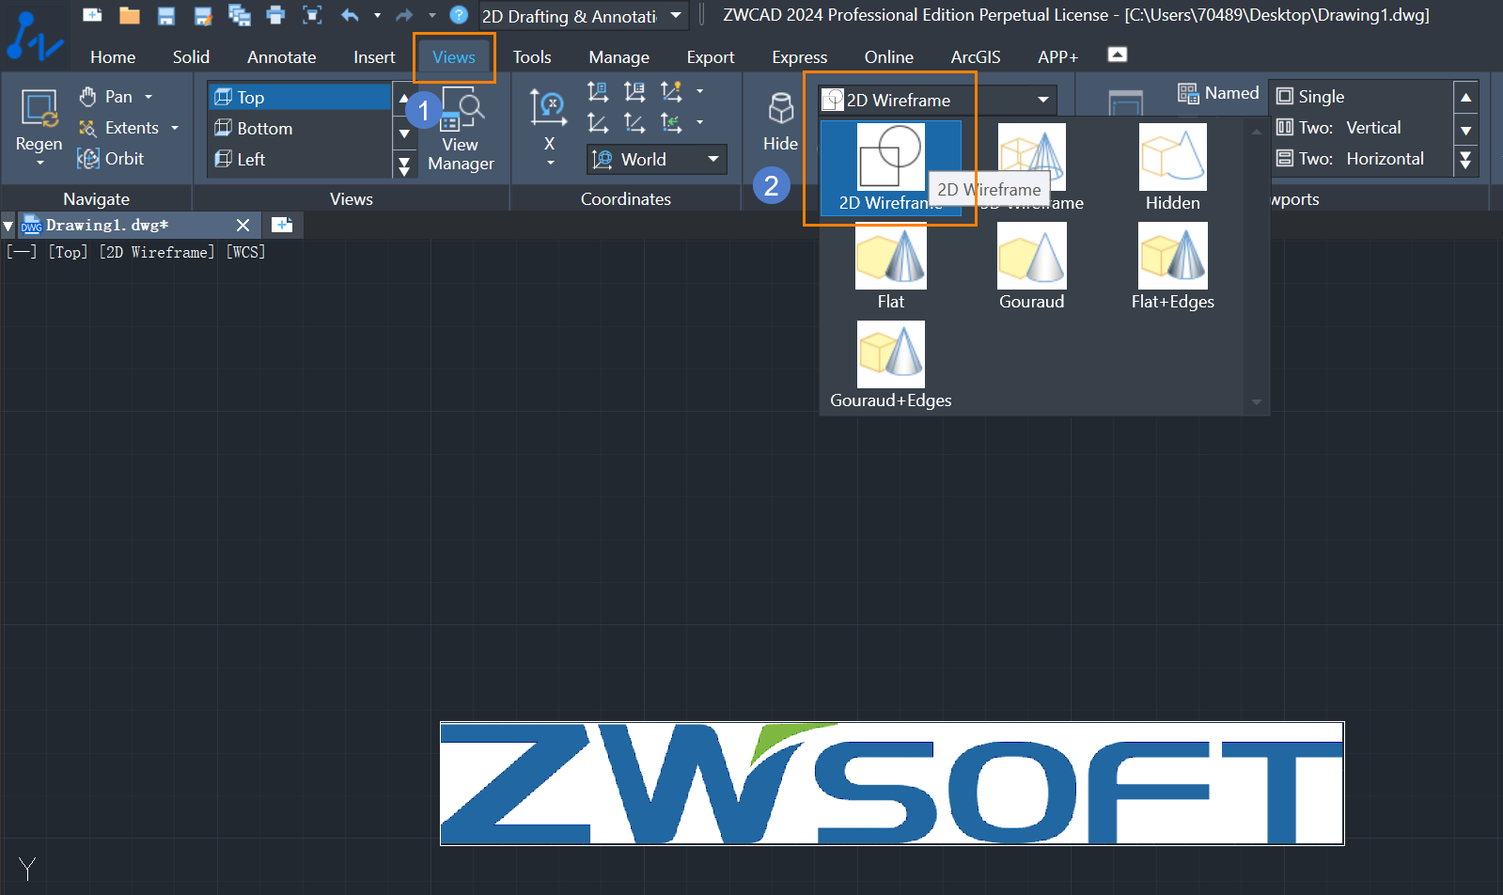Screen dimensions: 1503x895
Task: Expand the full Views gallery list
Action: coord(404,165)
